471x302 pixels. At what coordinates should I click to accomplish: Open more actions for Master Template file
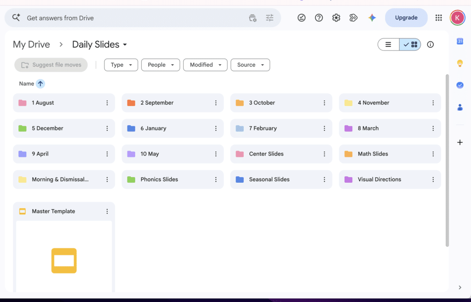pyautogui.click(x=107, y=211)
